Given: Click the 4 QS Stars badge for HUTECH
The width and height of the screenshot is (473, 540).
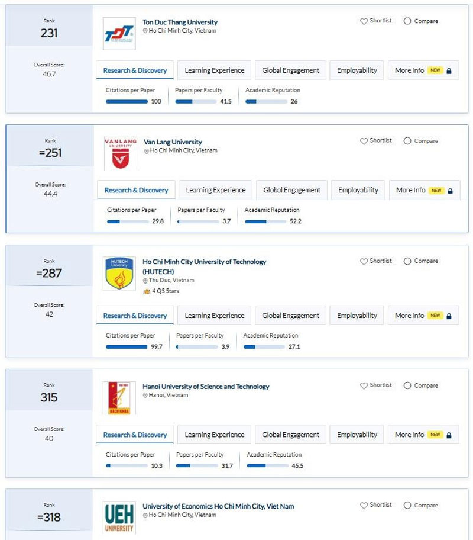Looking at the screenshot, I should (161, 291).
